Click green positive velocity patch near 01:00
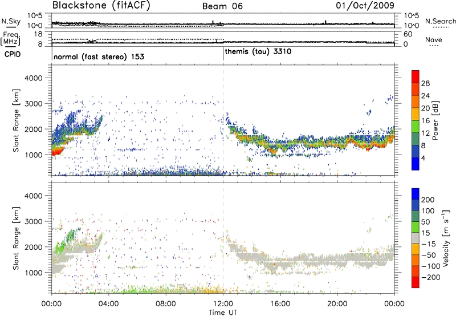Viewport: 456px width, 316px height. pyautogui.click(x=60, y=246)
